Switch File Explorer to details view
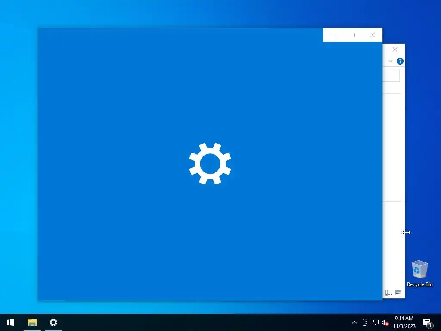 (x=389, y=293)
